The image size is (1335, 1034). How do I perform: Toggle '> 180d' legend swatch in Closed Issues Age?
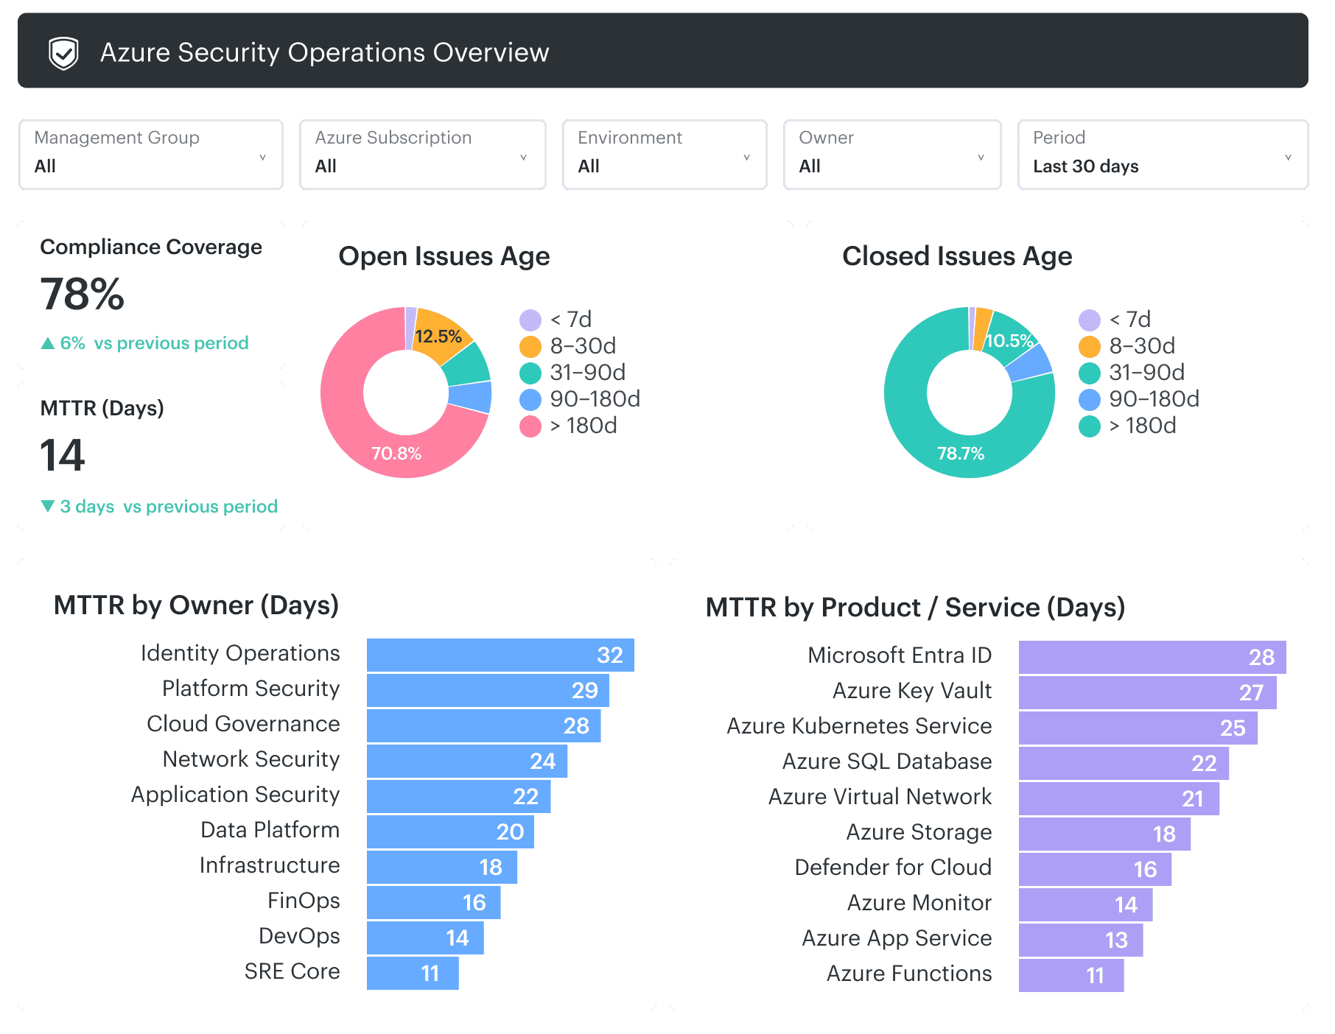pyautogui.click(x=1090, y=426)
